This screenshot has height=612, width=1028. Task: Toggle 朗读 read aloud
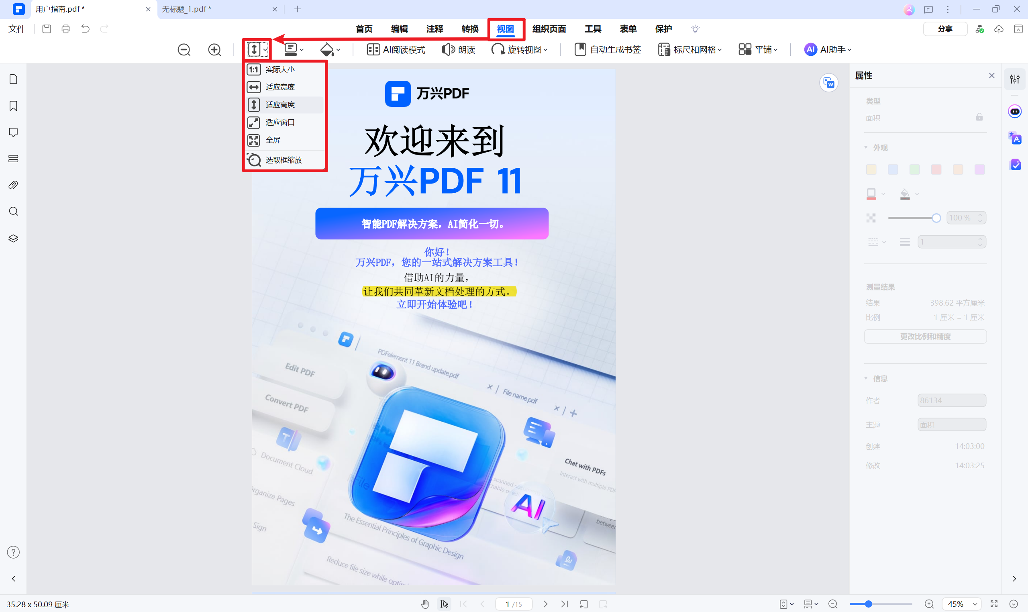point(458,50)
